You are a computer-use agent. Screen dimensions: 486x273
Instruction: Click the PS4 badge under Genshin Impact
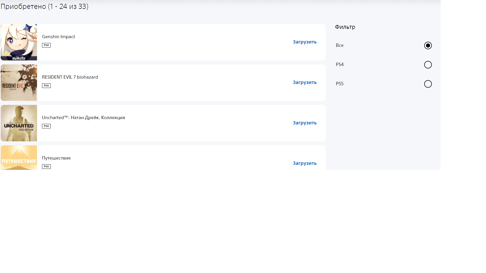46,45
